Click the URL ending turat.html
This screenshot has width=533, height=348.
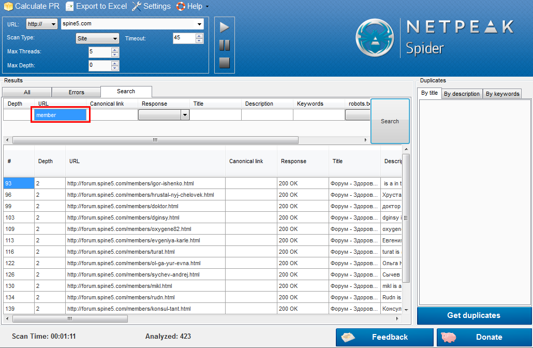121,252
